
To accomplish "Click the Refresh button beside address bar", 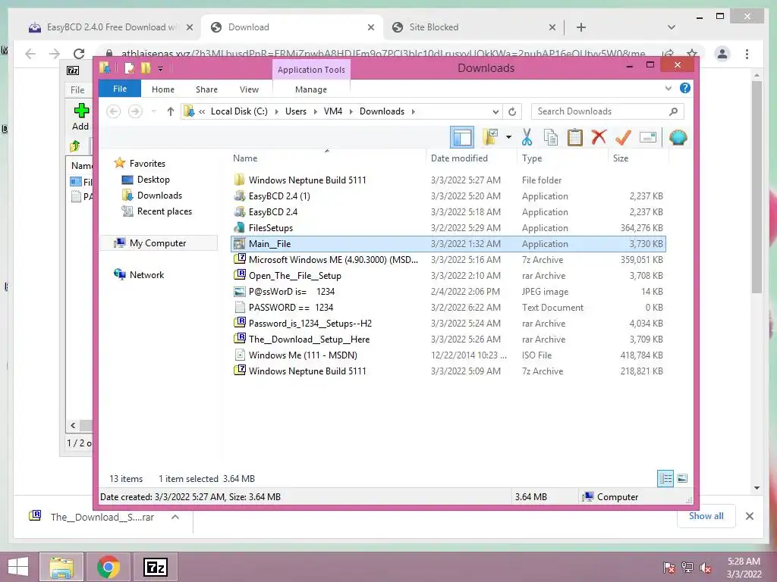I will [x=512, y=111].
